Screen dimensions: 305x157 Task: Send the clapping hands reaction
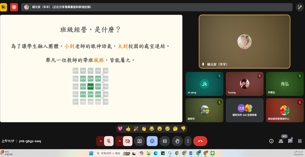[x=144, y=129]
